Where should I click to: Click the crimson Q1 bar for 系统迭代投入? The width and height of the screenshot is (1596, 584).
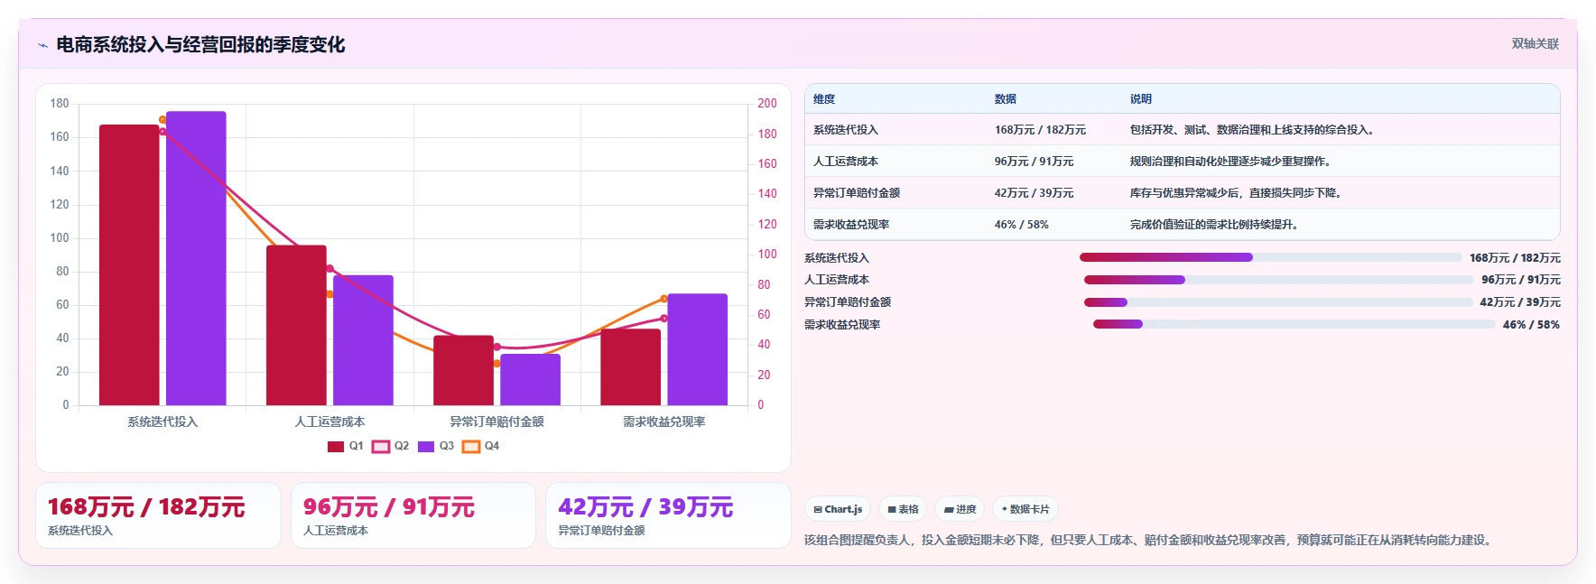[x=129, y=265]
